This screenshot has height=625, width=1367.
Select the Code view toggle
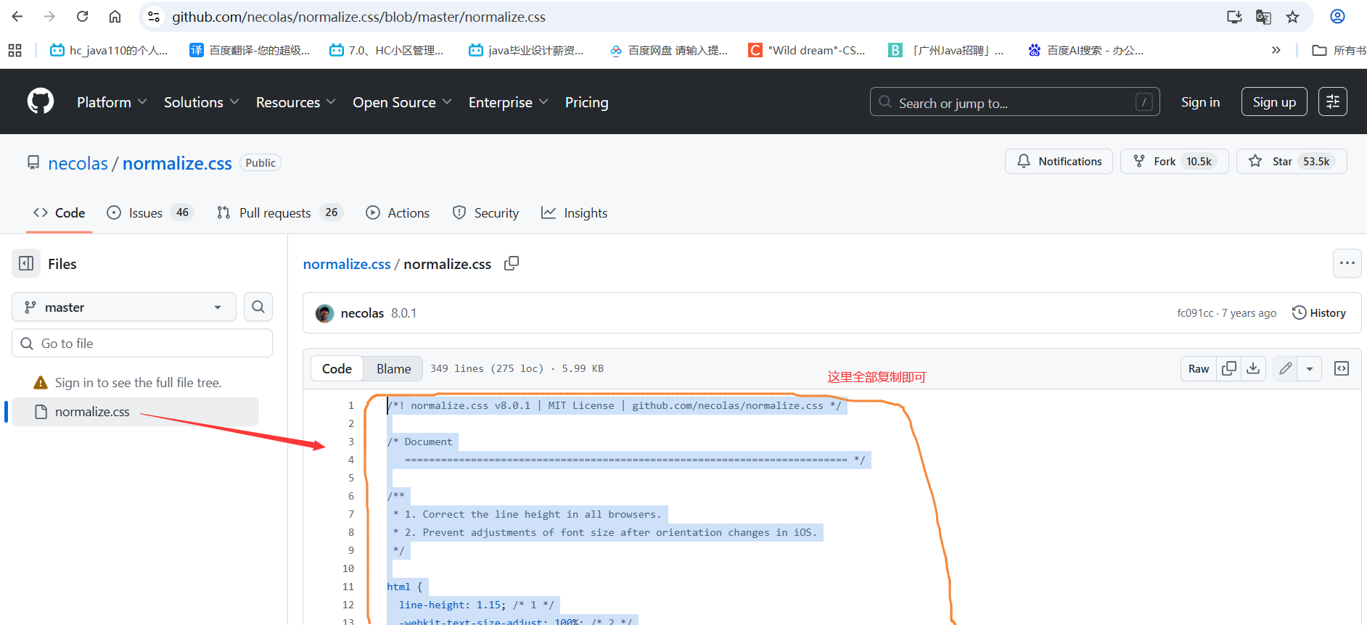coord(337,368)
